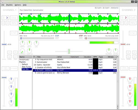Click Channel 1 play/pause button
138x110 pixels.
tap(5, 18)
